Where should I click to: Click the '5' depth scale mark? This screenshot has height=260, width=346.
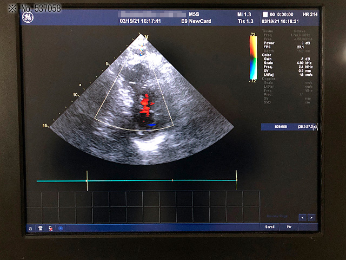pos(107,64)
